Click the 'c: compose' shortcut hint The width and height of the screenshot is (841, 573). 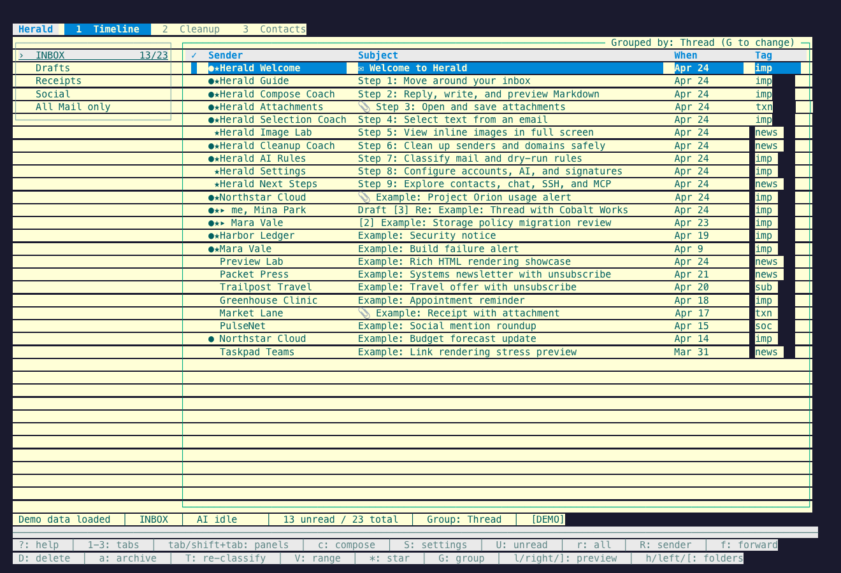[347, 545]
